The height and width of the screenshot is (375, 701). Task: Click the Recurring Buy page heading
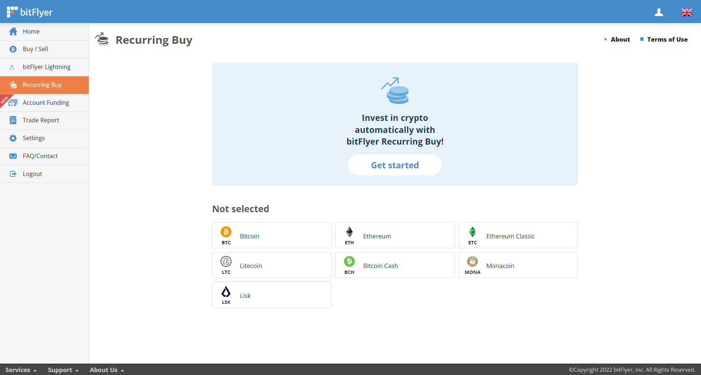[154, 40]
